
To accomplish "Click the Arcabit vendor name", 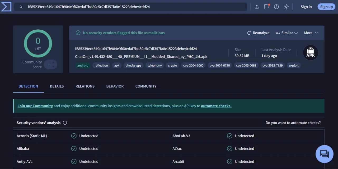I will [179, 162].
